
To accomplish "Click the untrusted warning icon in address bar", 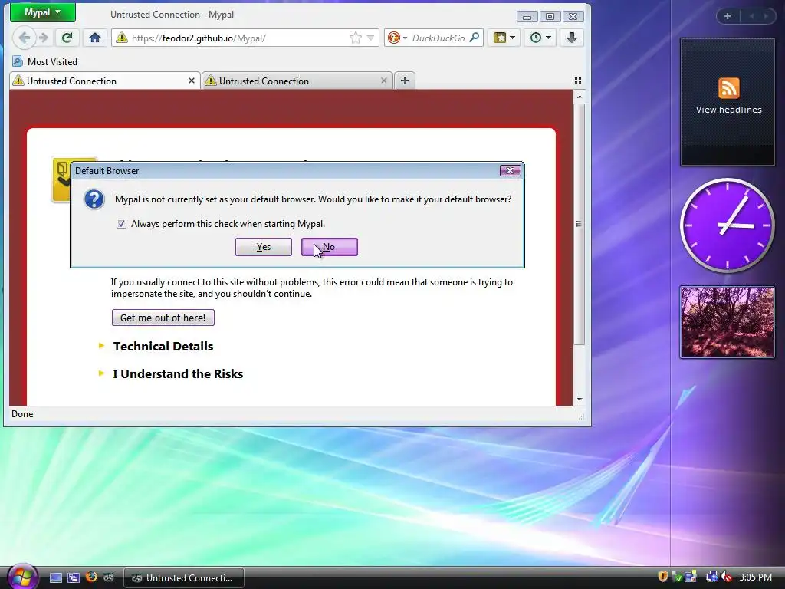I will (x=121, y=38).
